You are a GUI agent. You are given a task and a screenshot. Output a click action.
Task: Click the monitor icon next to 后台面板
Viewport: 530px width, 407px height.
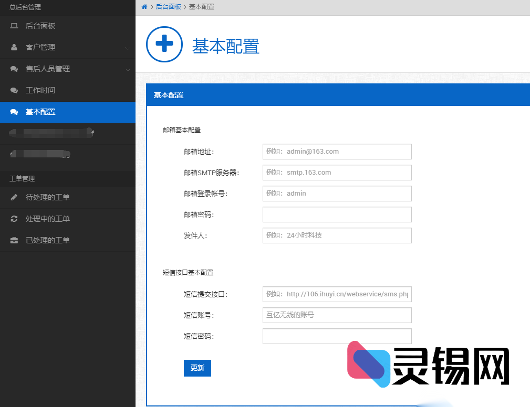point(13,26)
